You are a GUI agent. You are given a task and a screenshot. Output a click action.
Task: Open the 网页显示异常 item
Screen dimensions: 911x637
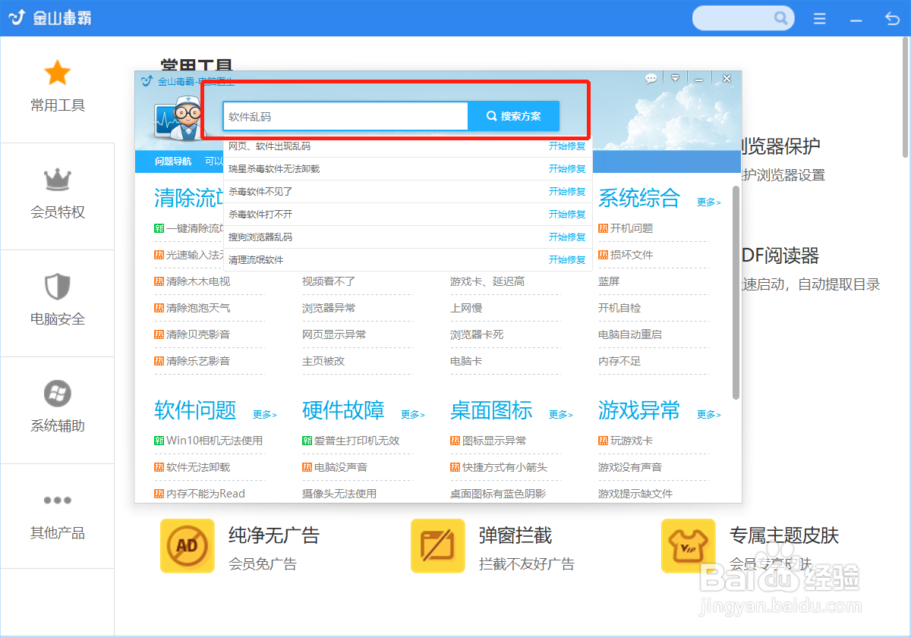coord(334,334)
